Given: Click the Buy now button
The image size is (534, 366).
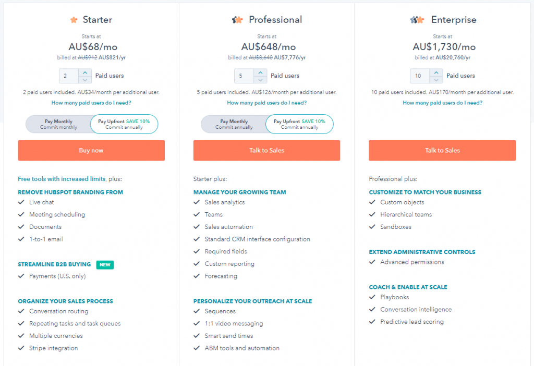Looking at the screenshot, I should 91,150.
